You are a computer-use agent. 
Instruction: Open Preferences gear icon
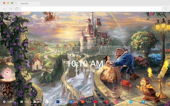click(4, 102)
